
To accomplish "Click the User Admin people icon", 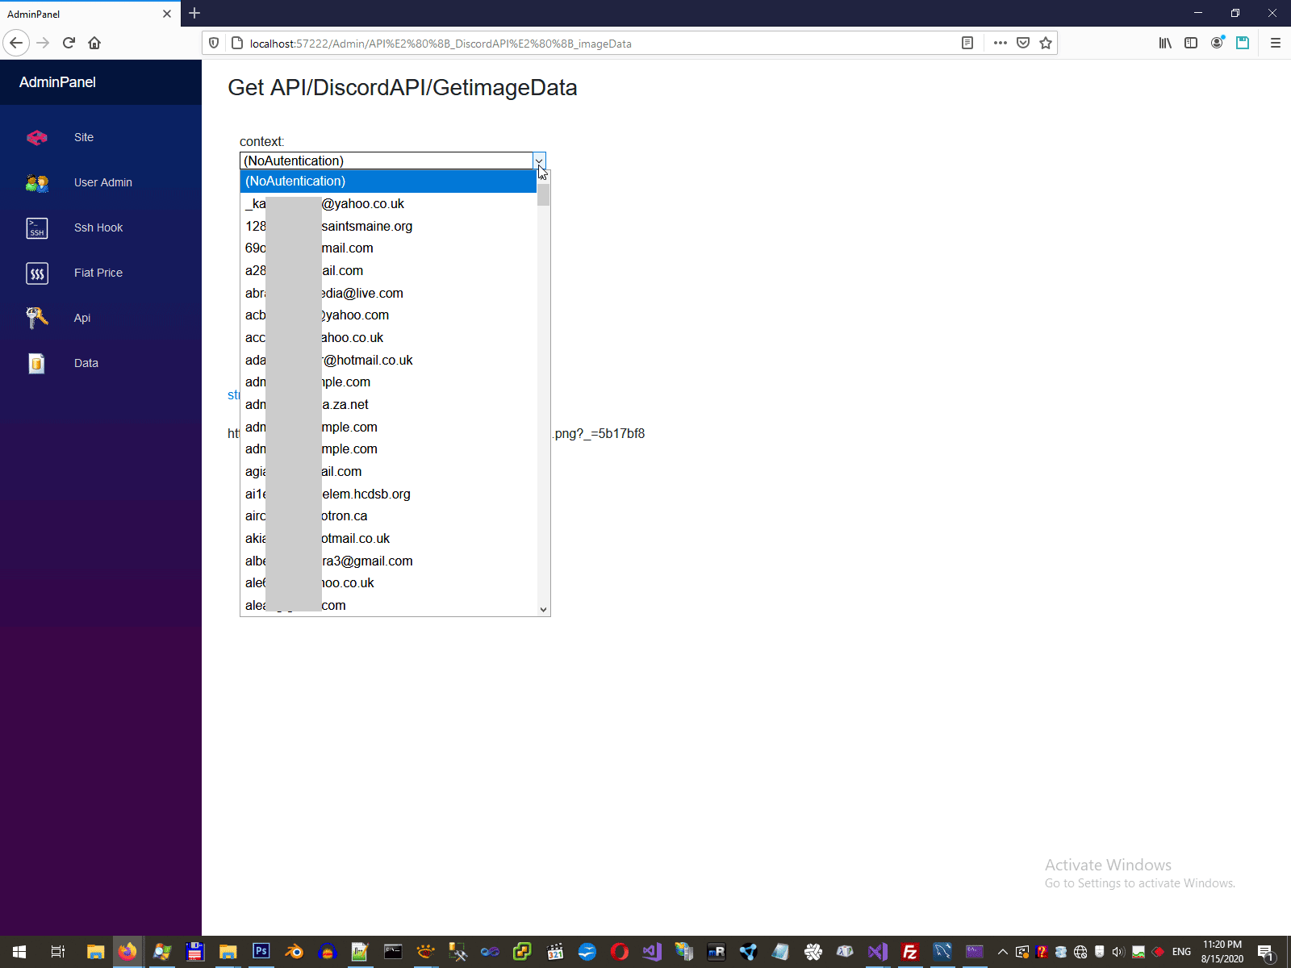I will [x=37, y=182].
